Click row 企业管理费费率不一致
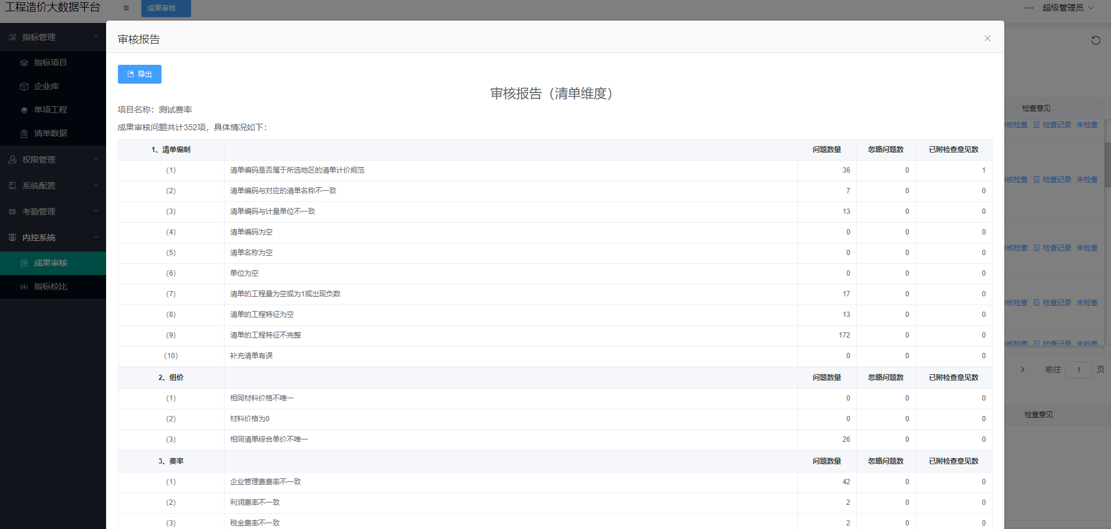 pyautogui.click(x=555, y=482)
